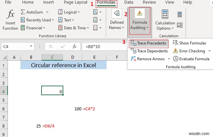This screenshot has height=137, width=213.
Task: Switch to the Review tab
Action: 149,2
